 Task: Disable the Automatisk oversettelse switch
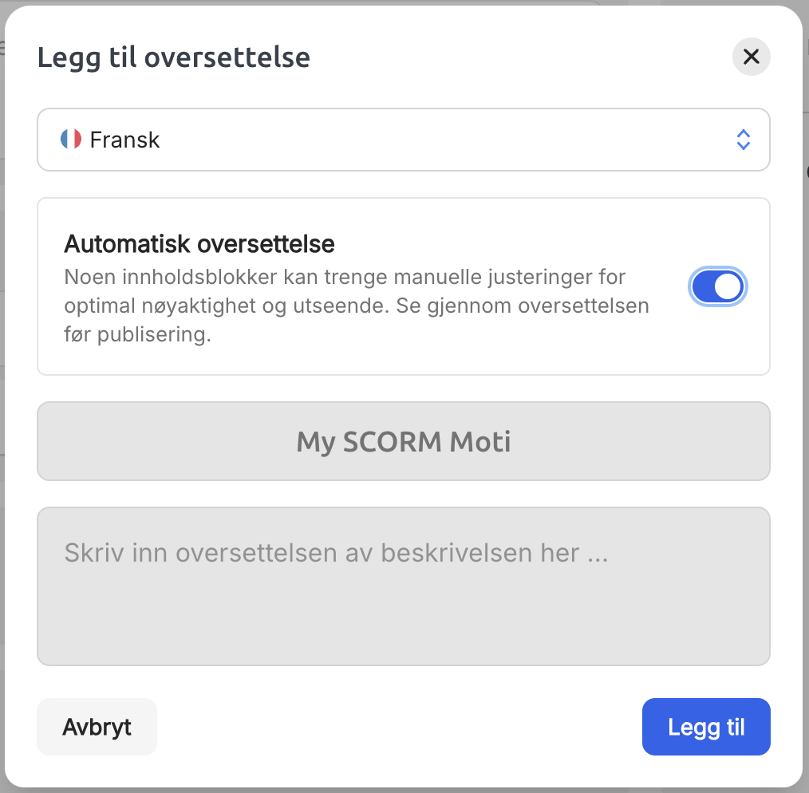[718, 287]
